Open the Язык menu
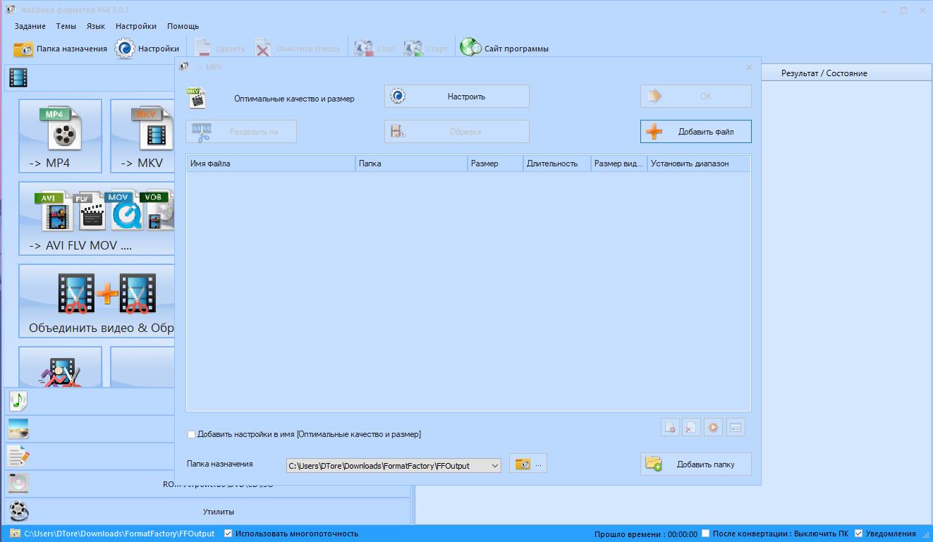 (x=95, y=26)
